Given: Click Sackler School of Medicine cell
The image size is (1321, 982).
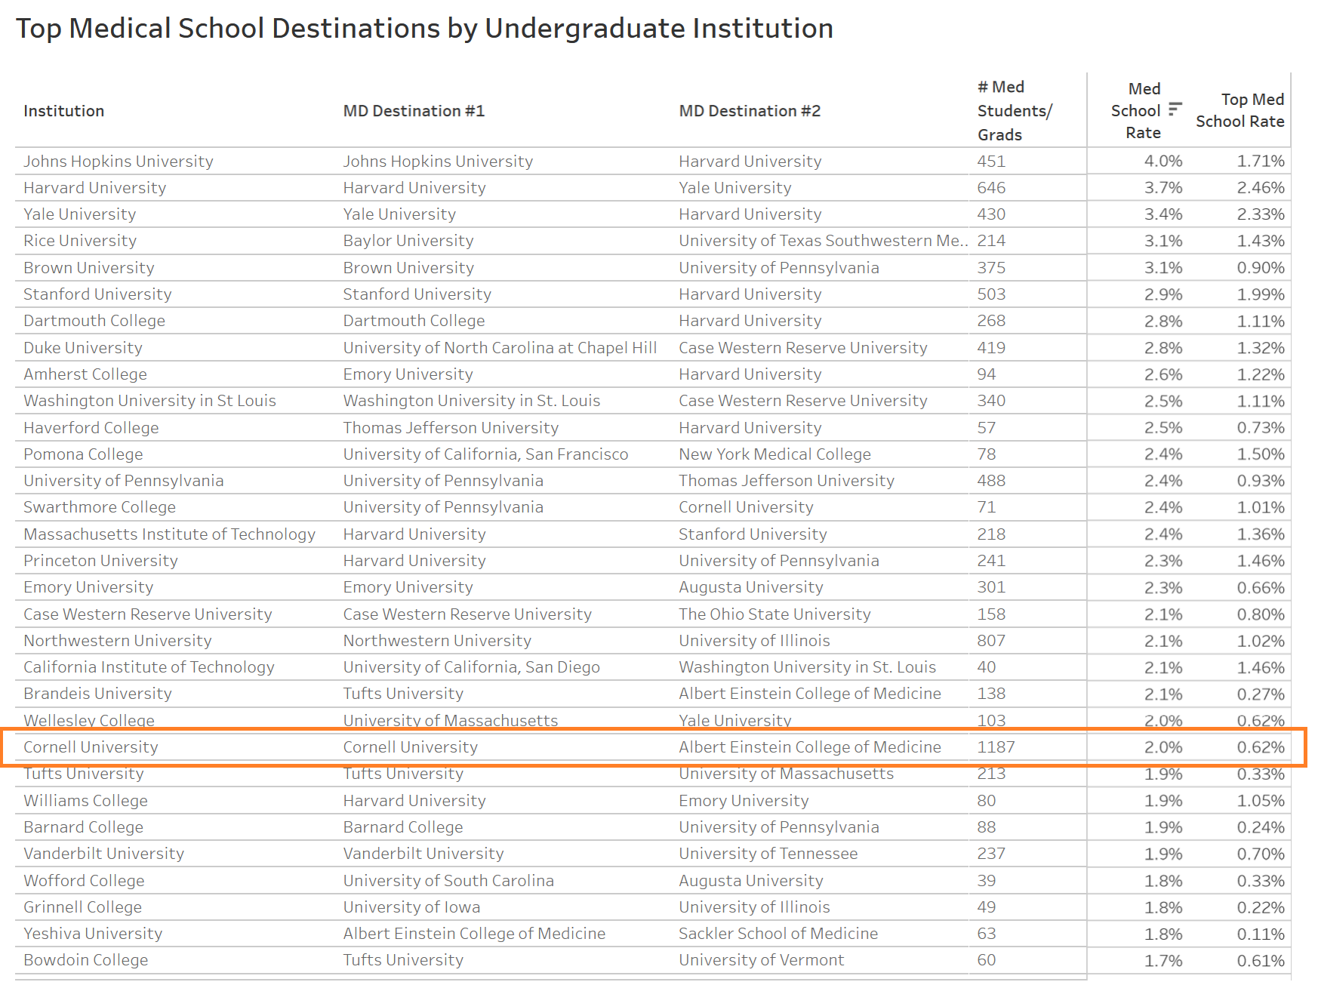Looking at the screenshot, I should pos(778,934).
